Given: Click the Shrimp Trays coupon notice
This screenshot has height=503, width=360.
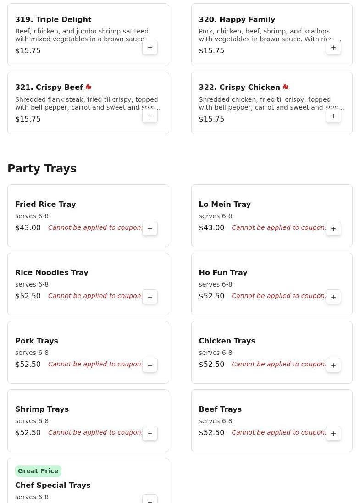Looking at the screenshot, I should 95,432.
